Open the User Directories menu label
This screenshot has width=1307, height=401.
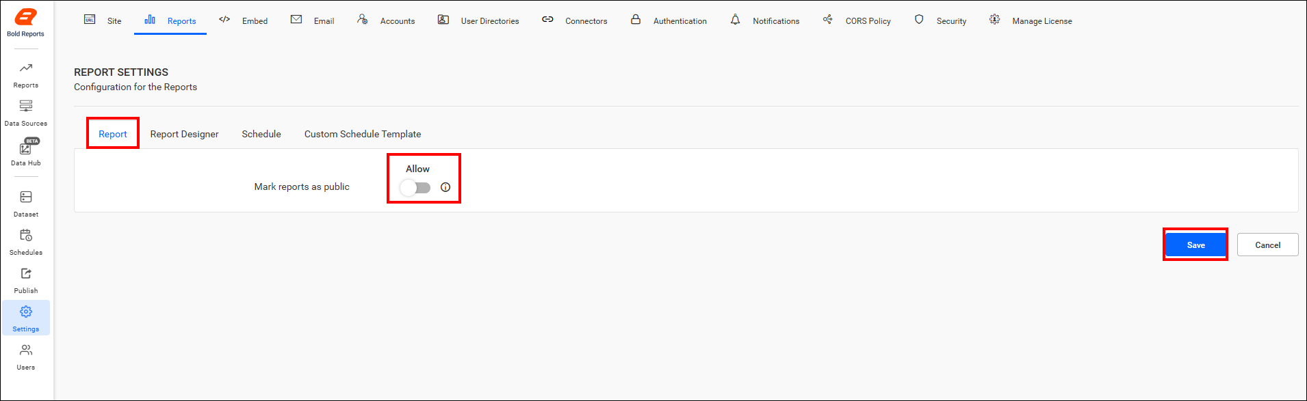pos(490,21)
